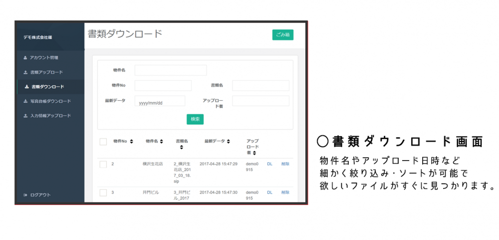Screen dimensions: 499x240
Task: Click the upload icon beside 入力情報アップロード
Action: pyautogui.click(x=26, y=116)
